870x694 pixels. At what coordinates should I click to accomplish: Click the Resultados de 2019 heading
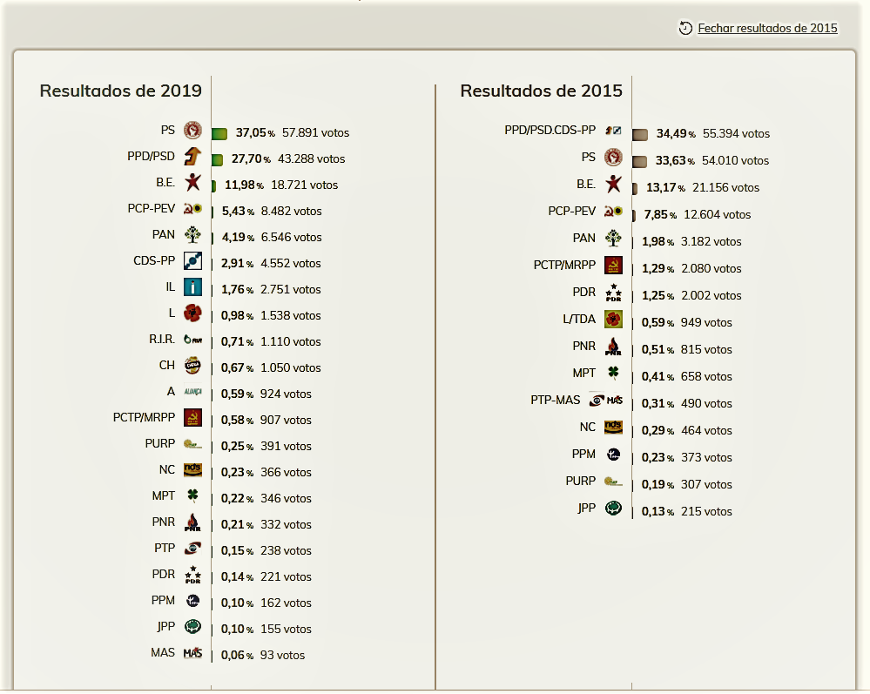coord(121,91)
